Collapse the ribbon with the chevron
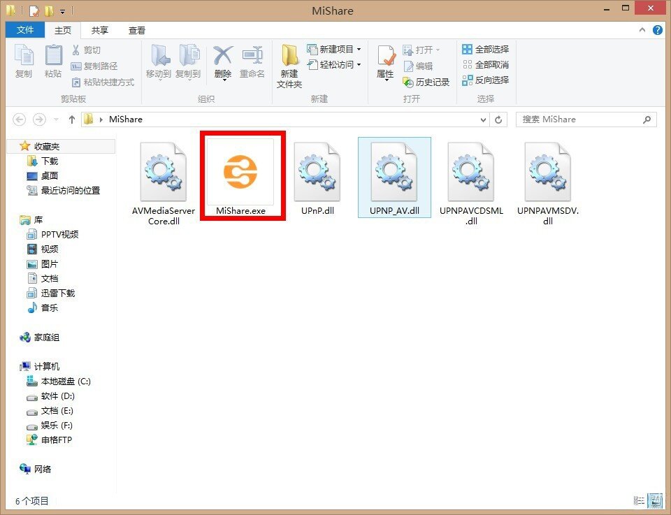 tap(642, 30)
